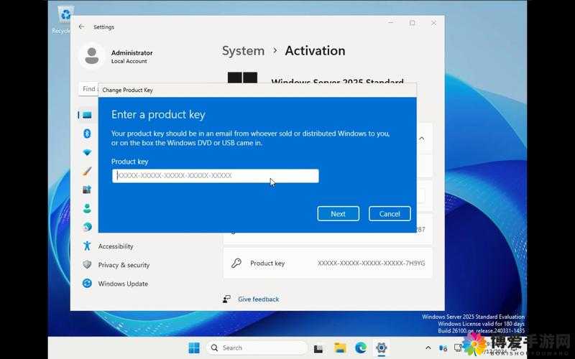The image size is (575, 359).
Task: Open Accounts sidebar icon
Action: click(x=87, y=208)
